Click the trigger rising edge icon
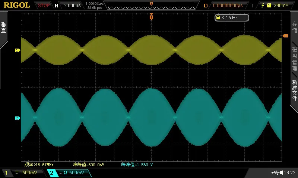This screenshot has width=298, height=178. point(263,6)
